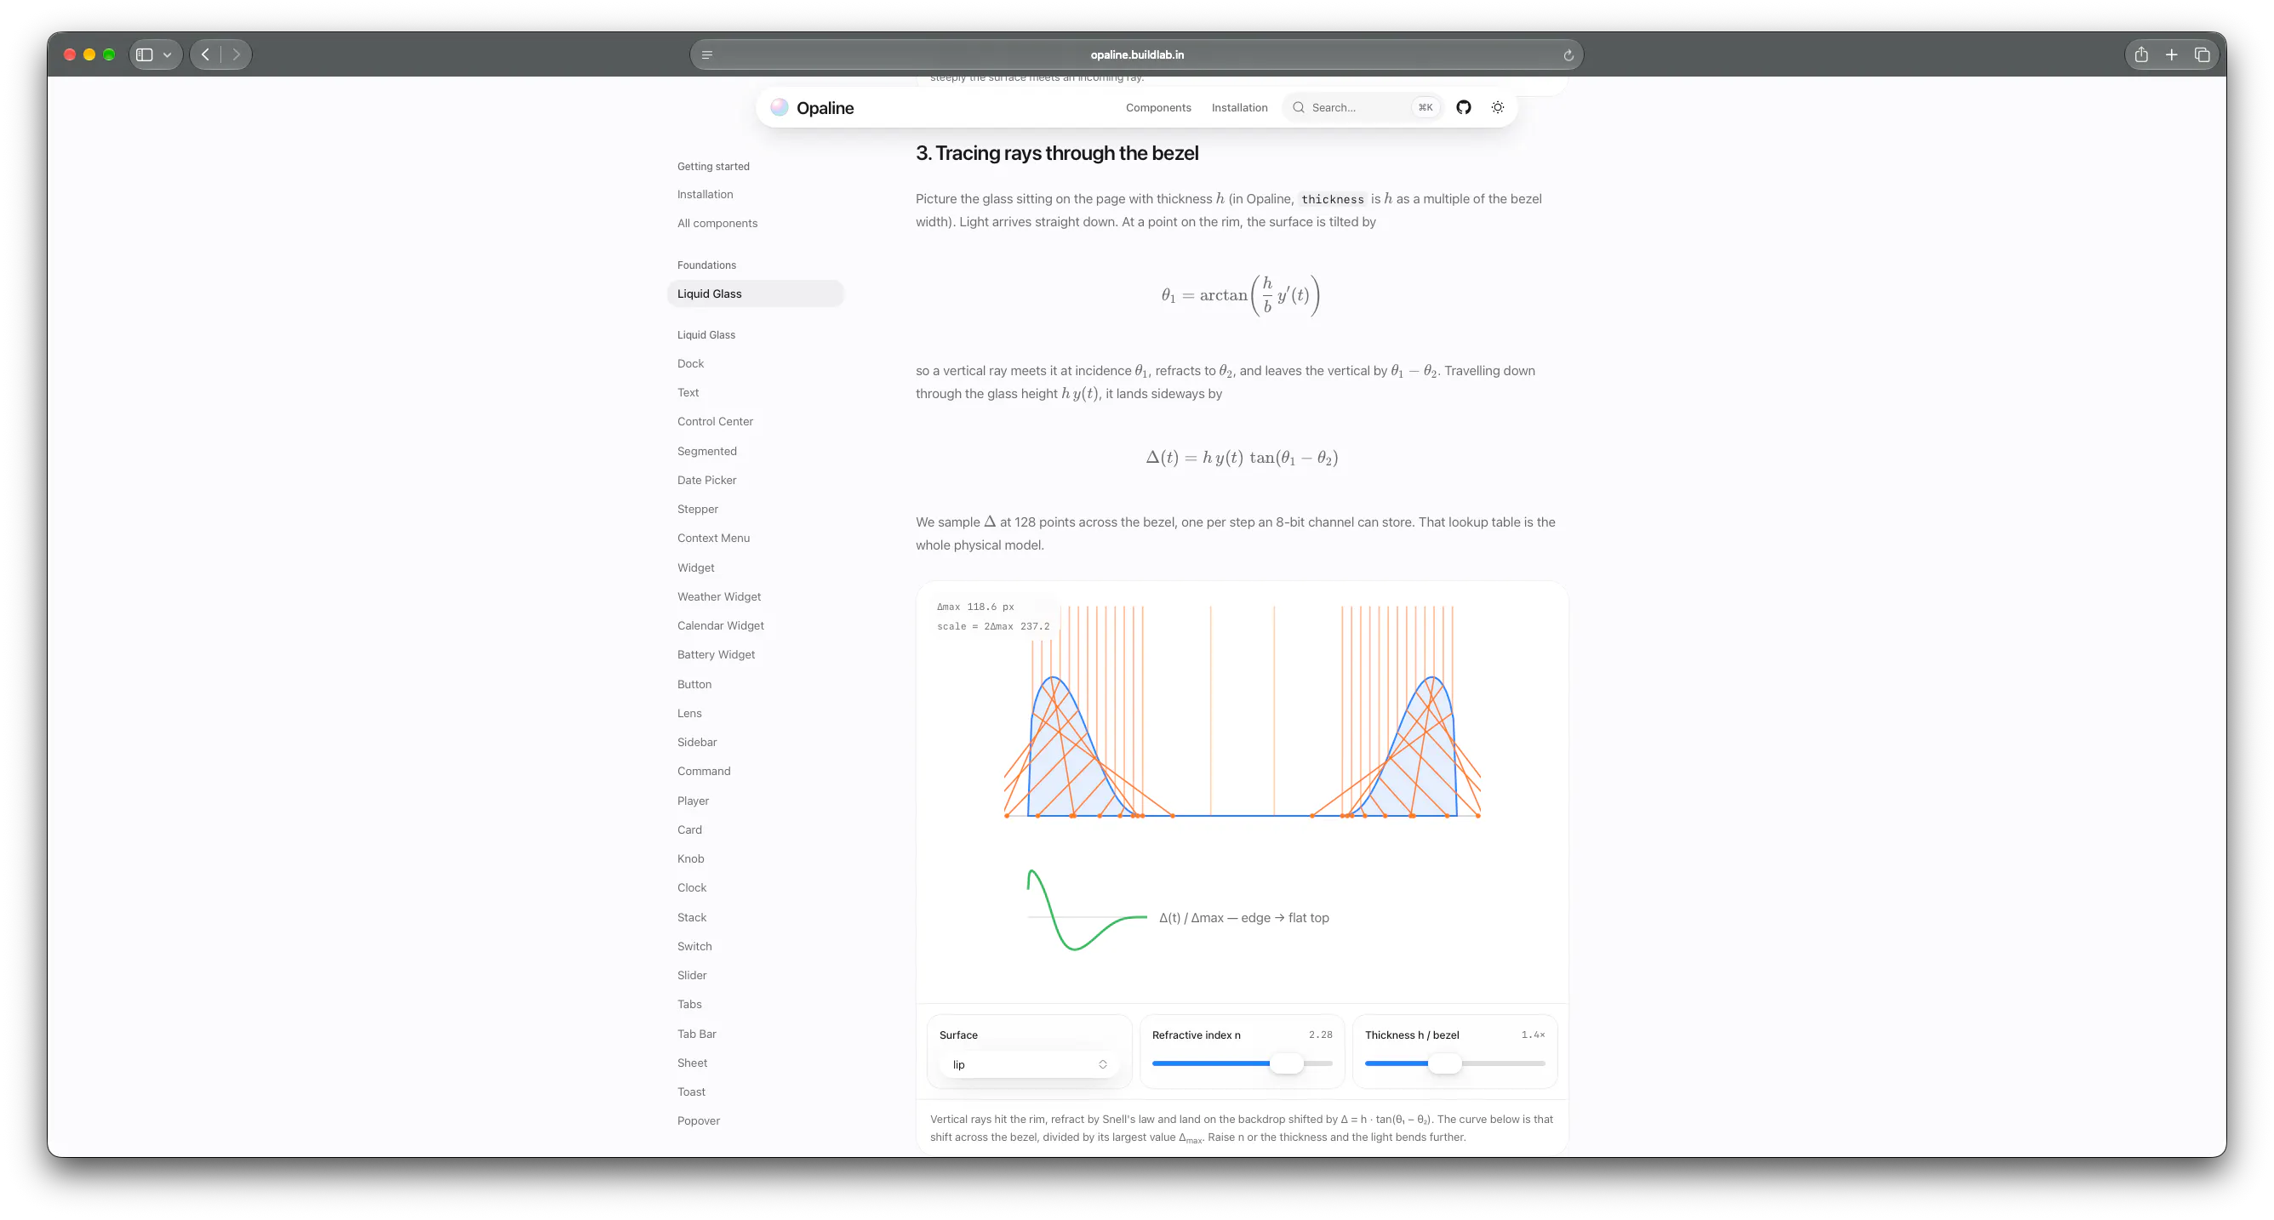
Task: Open Installation in the sidebar
Action: [705, 194]
